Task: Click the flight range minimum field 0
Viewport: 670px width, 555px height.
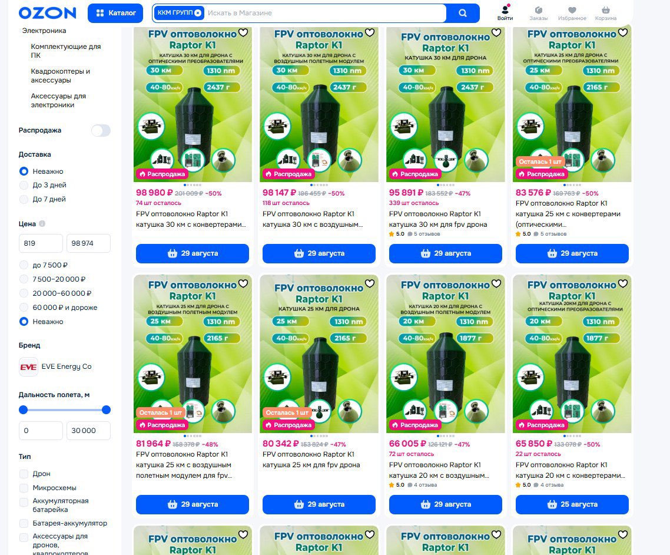Action: [x=41, y=431]
